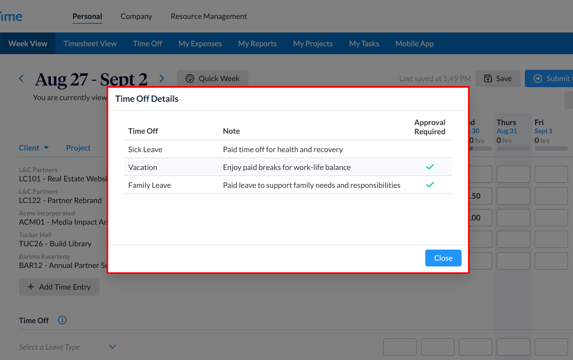The image size is (573, 360).
Task: Click Paid time off for health note
Action: [x=283, y=149]
